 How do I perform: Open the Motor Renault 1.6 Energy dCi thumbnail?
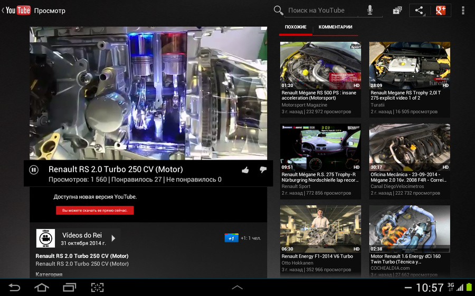click(410, 229)
